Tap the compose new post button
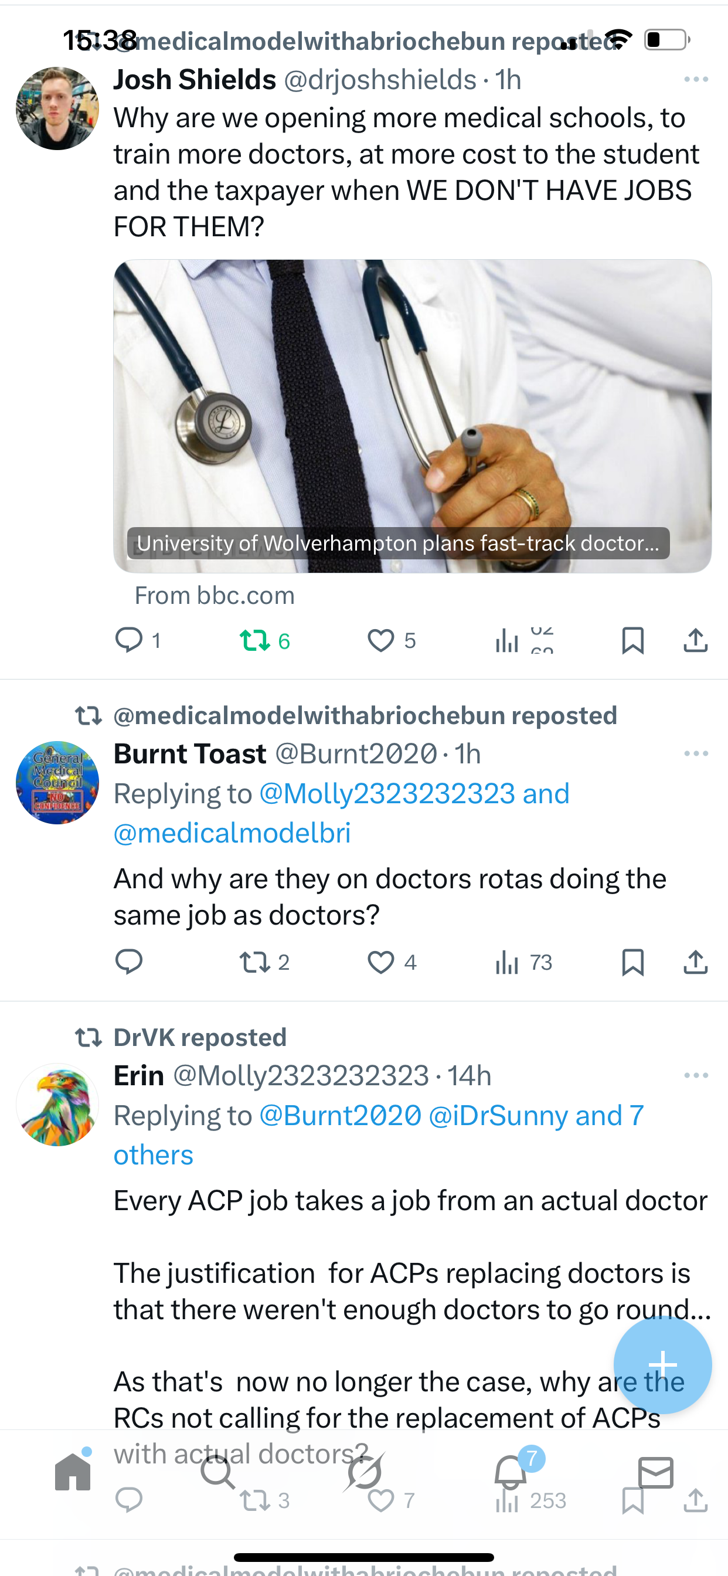The image size is (728, 1576). point(662,1364)
